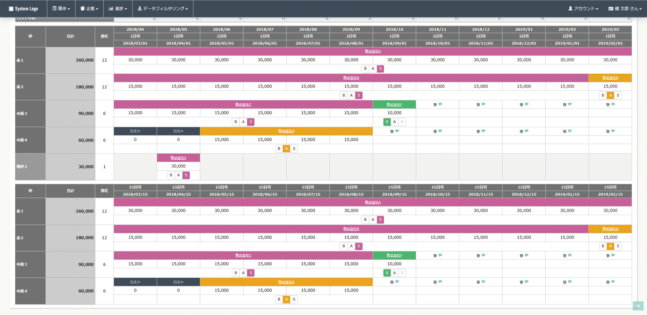Select A rank for 株式会社D in 15日号 table

click(286, 299)
